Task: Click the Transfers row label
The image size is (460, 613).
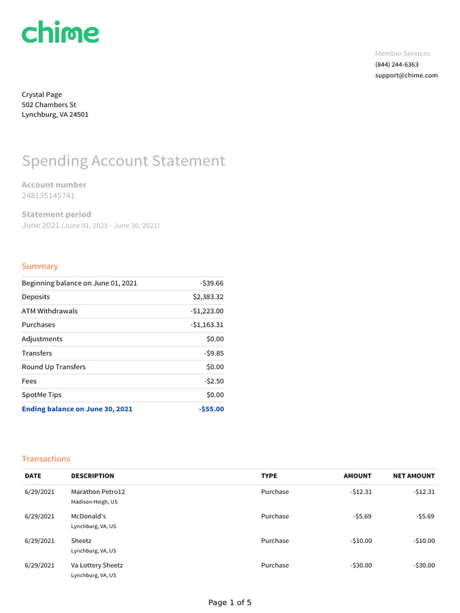Action: point(37,353)
